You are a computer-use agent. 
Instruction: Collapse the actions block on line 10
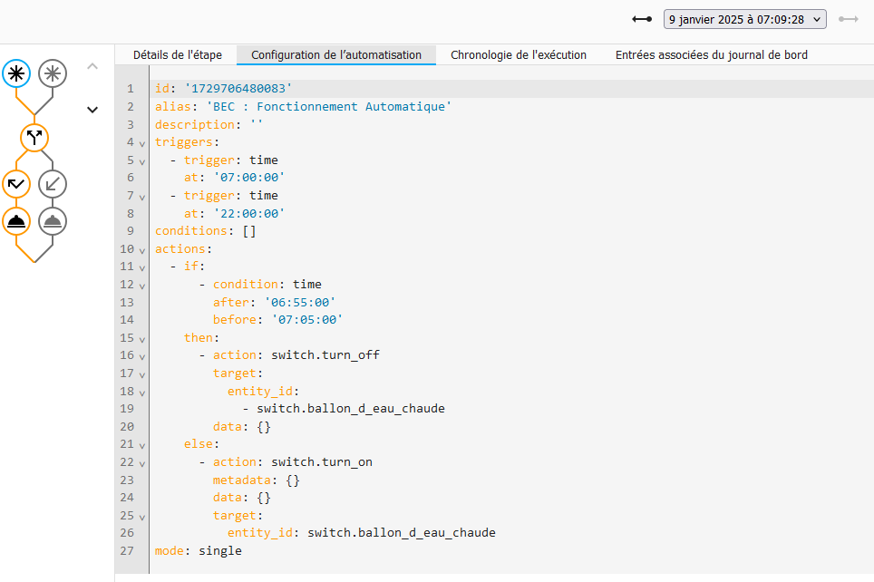click(x=142, y=249)
